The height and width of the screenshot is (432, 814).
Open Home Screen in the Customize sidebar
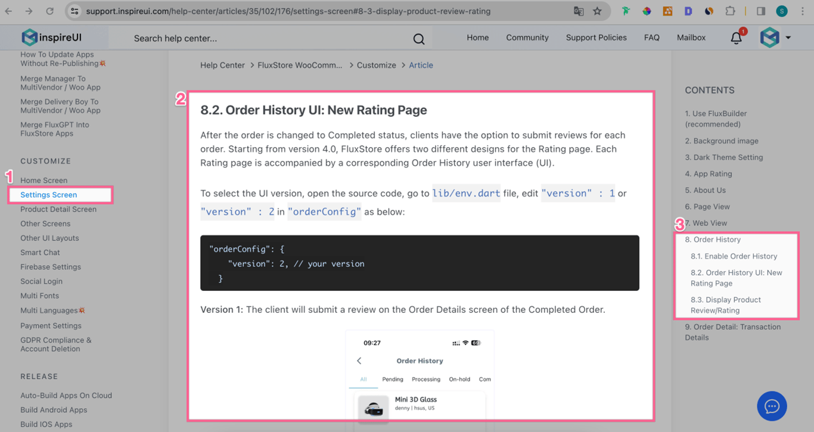point(44,181)
